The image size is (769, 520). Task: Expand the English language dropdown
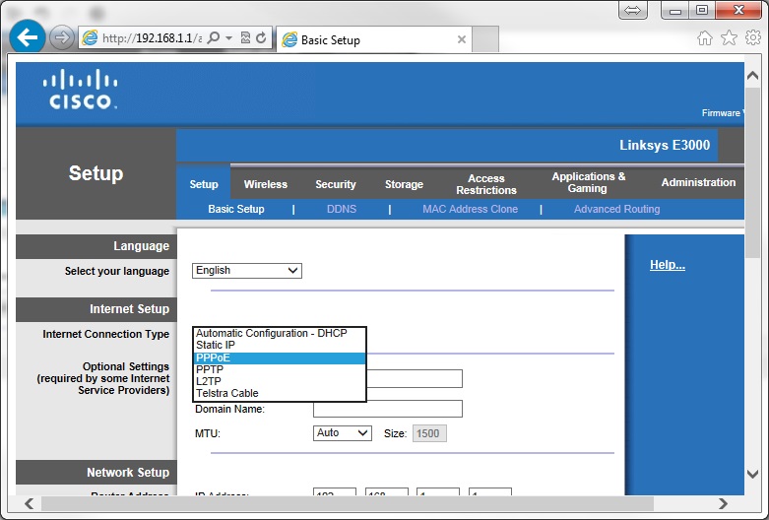(x=247, y=270)
